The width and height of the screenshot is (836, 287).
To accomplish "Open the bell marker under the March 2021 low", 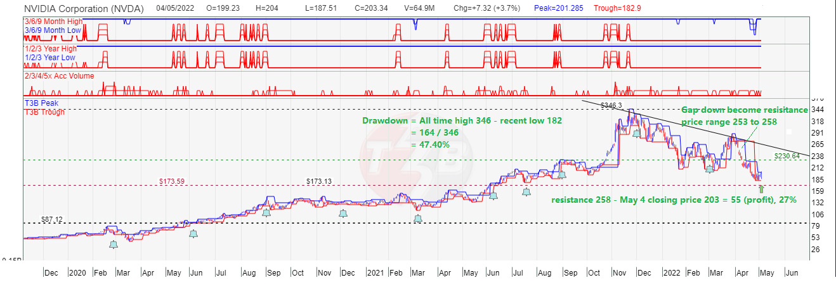I will [x=417, y=218].
